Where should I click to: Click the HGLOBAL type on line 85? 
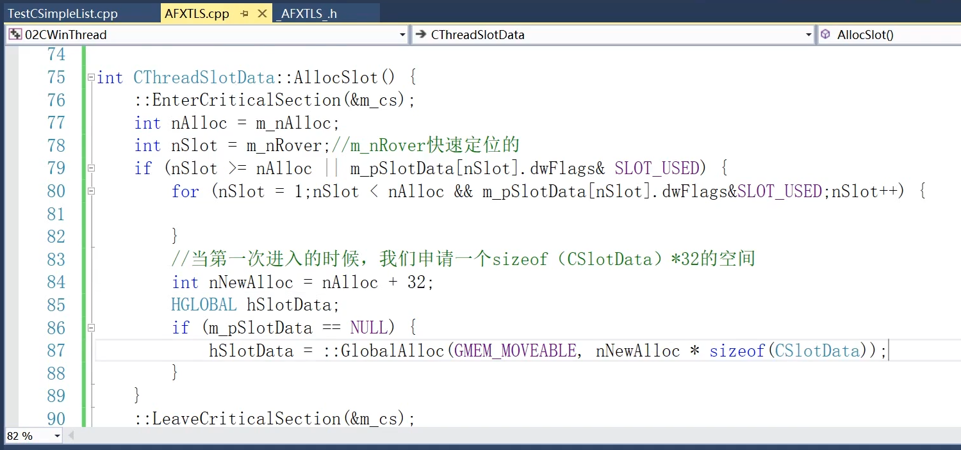click(x=204, y=305)
